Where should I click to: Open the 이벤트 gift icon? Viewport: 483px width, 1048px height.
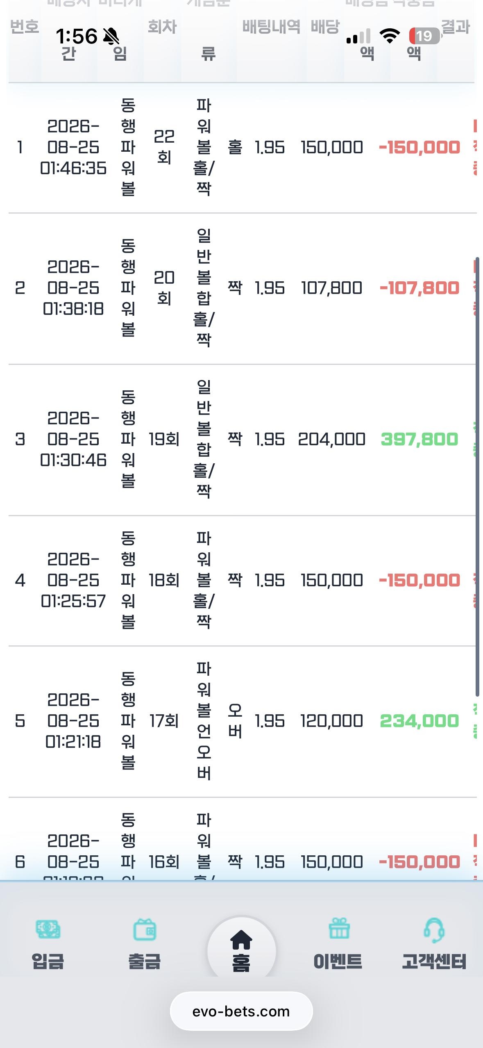[x=339, y=929]
